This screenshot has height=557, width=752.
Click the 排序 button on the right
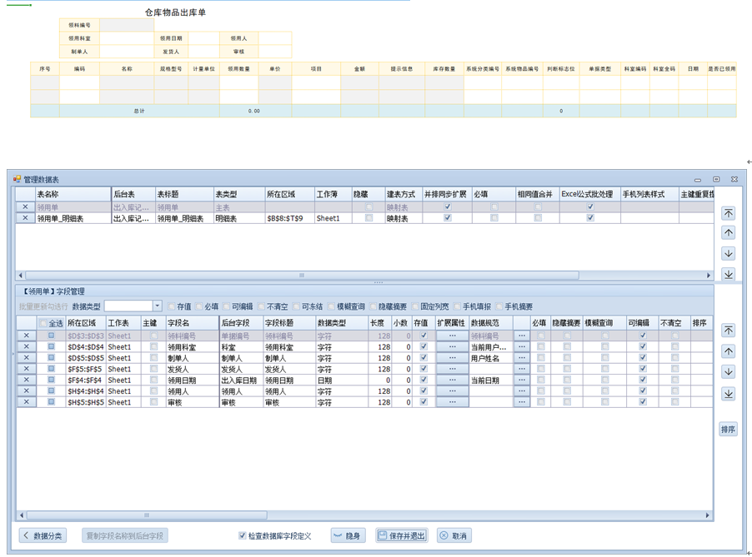point(728,430)
